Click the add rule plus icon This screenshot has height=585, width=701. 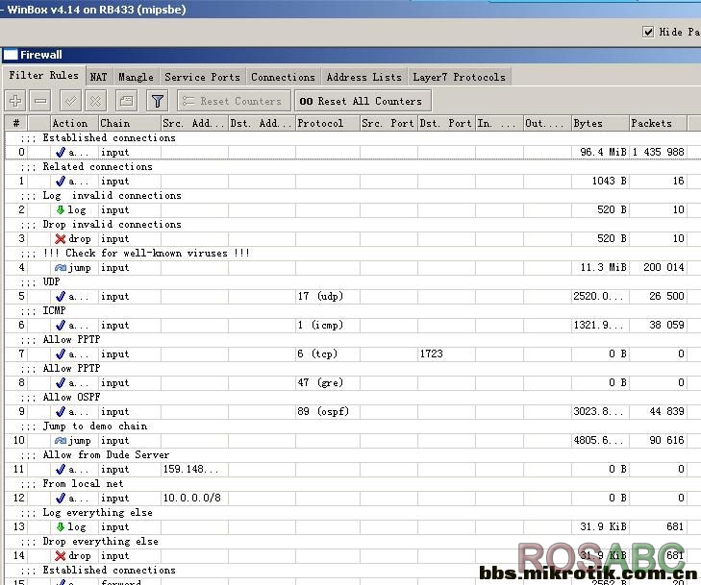tap(15, 101)
